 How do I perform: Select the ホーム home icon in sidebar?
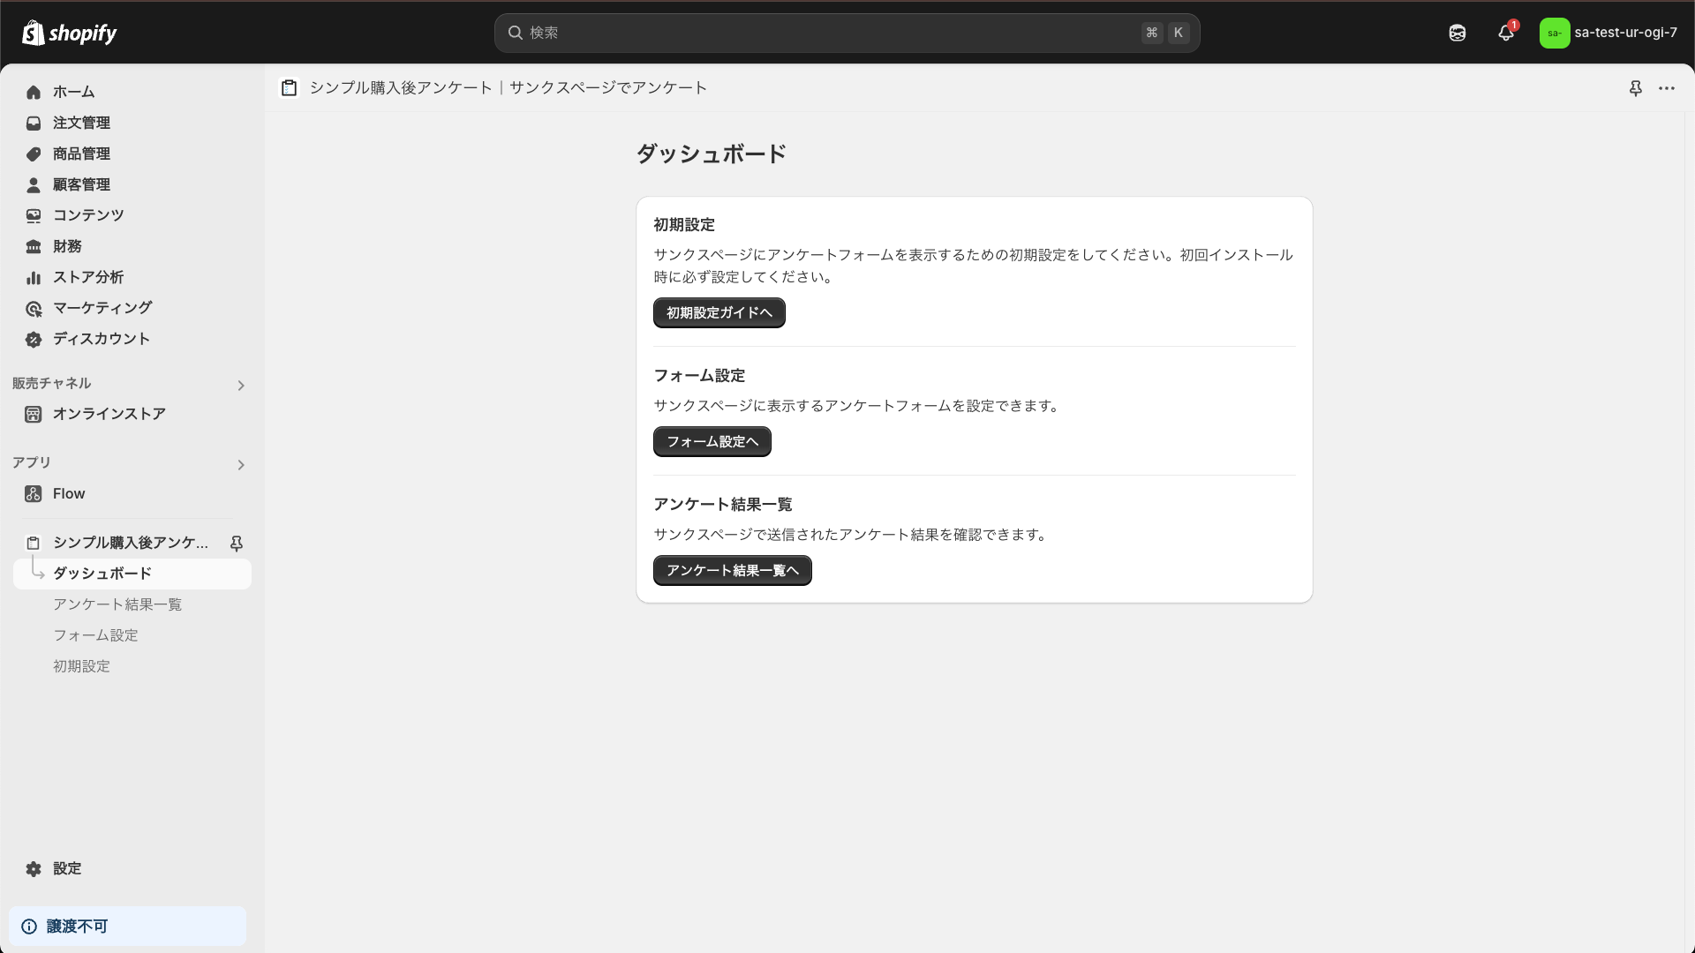[33, 92]
